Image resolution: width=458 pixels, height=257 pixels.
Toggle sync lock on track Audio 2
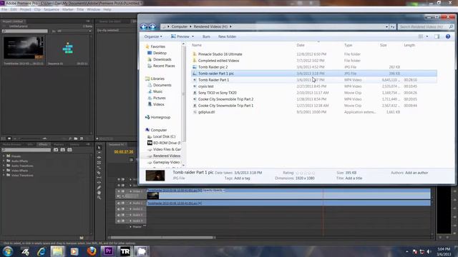coord(123,209)
